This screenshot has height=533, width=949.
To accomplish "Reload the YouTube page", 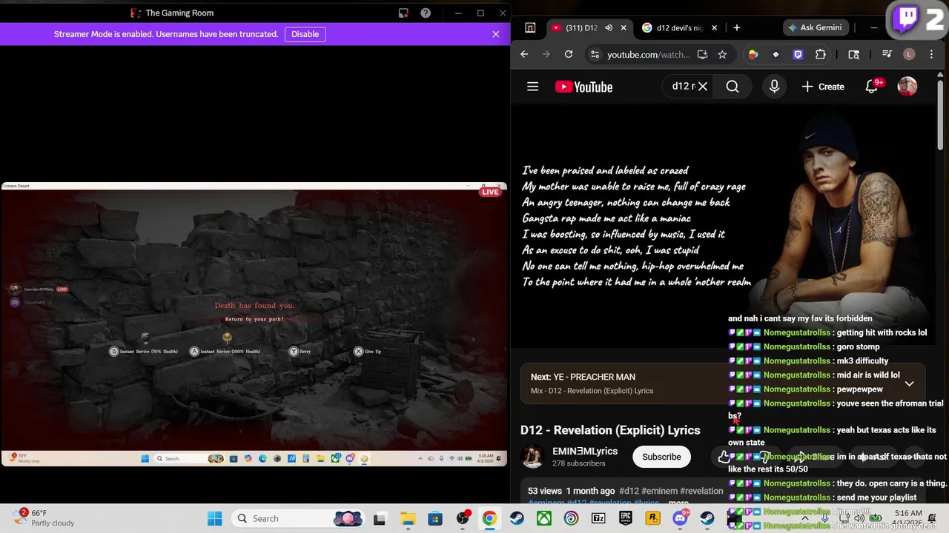I will (x=569, y=54).
